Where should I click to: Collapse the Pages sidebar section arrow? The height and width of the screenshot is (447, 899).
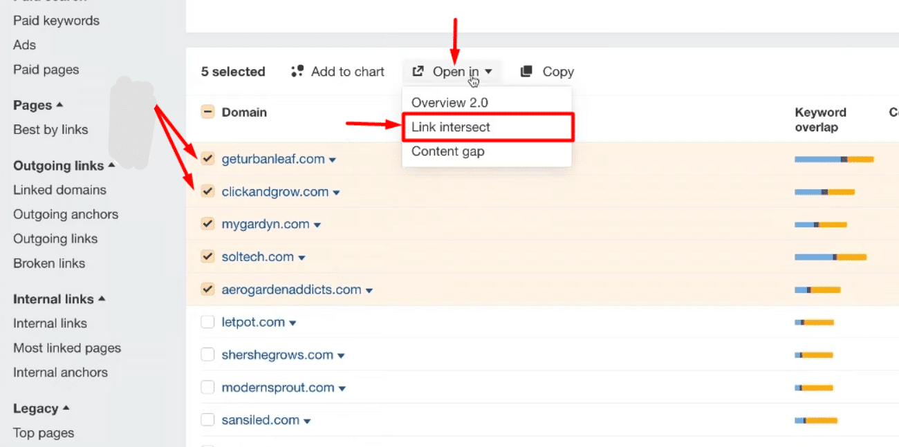(59, 105)
